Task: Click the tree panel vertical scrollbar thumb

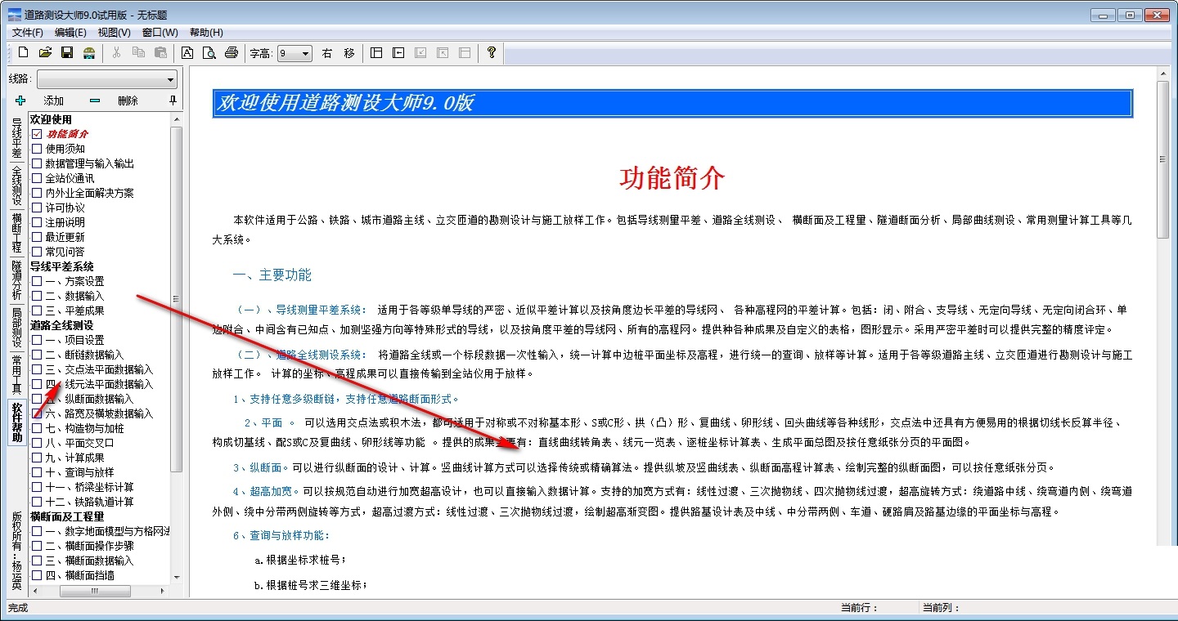Action: [x=176, y=298]
